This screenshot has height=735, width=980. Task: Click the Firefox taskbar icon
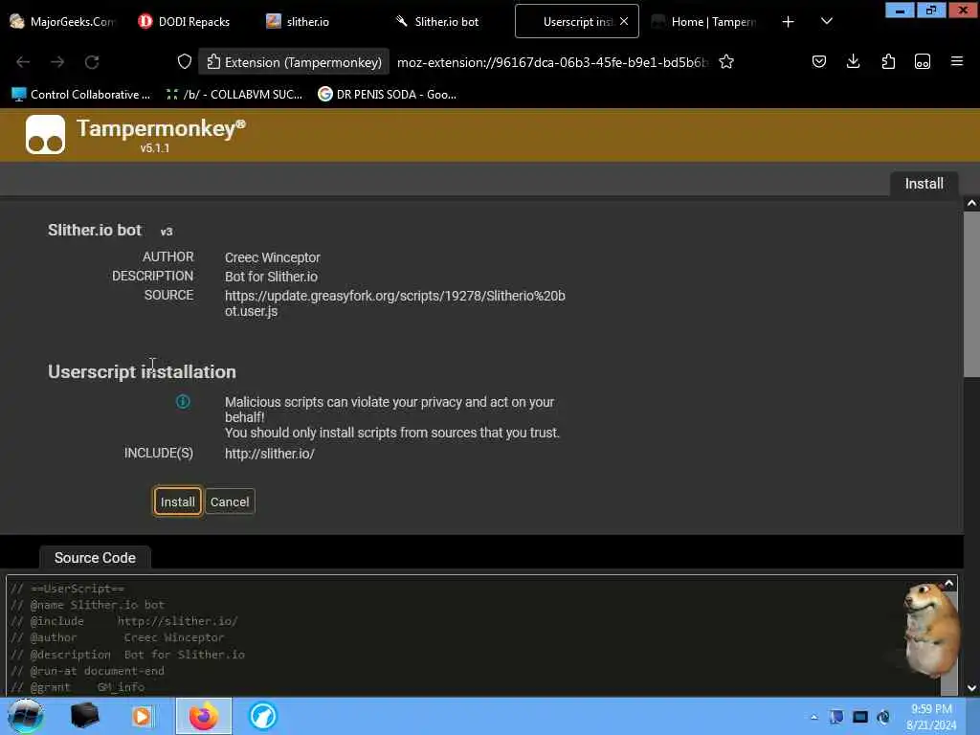point(203,716)
